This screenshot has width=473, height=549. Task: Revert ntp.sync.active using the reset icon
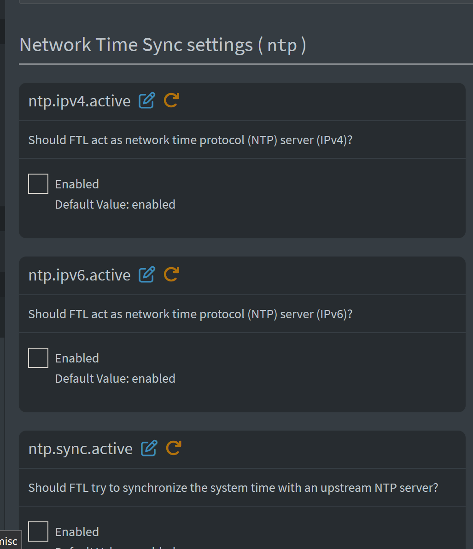point(173,448)
